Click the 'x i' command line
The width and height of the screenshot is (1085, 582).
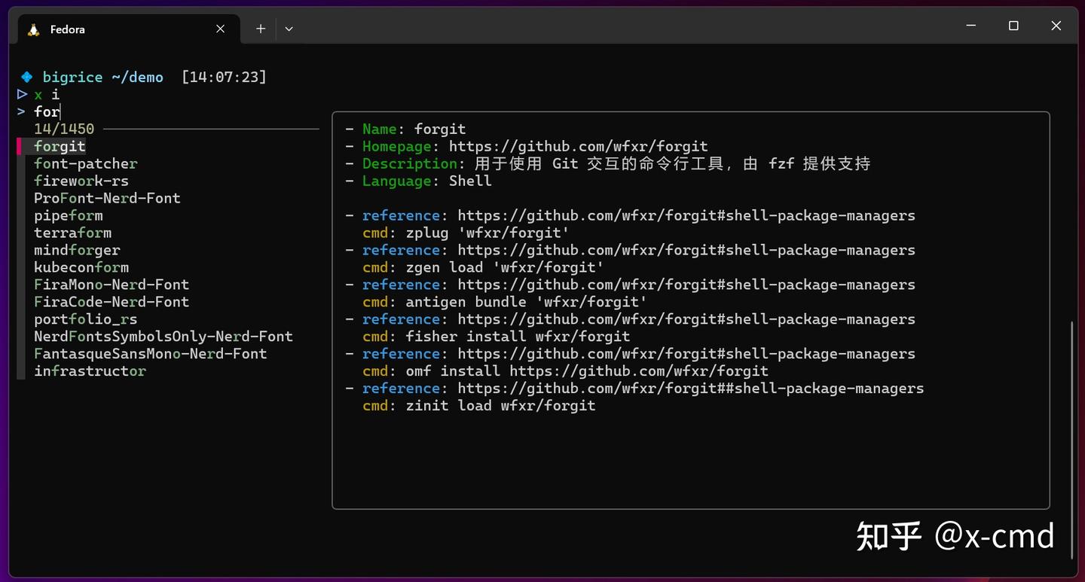(47, 94)
